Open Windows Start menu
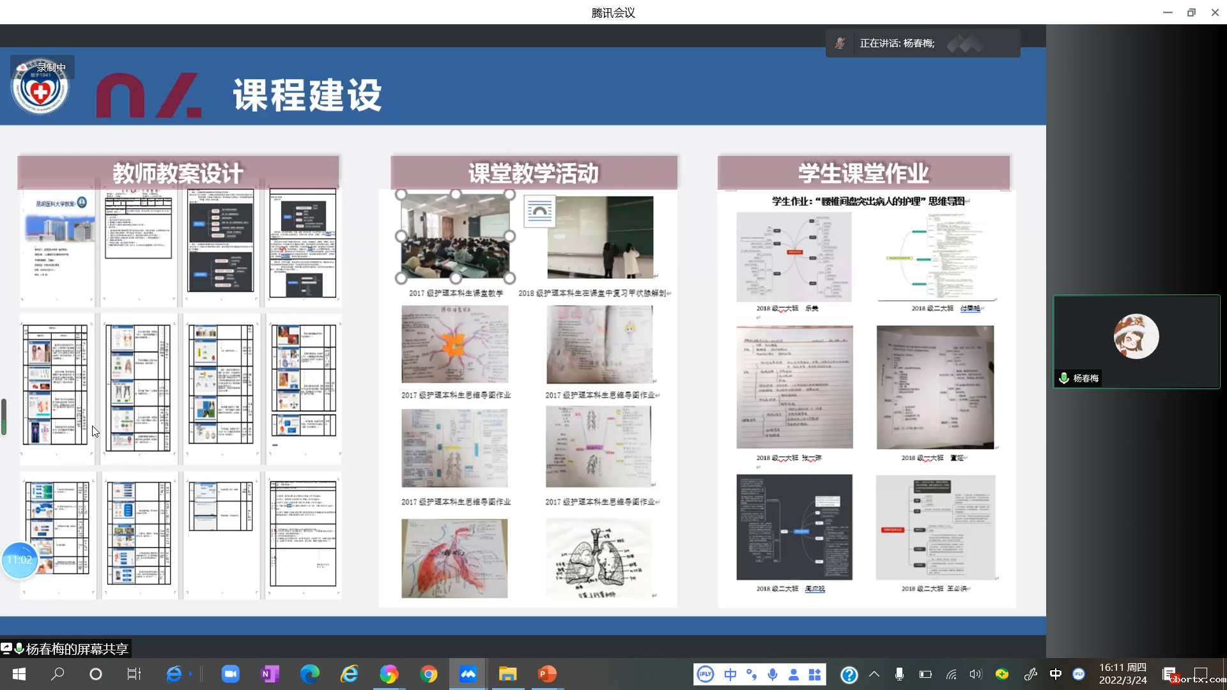This screenshot has width=1227, height=690. 19,674
